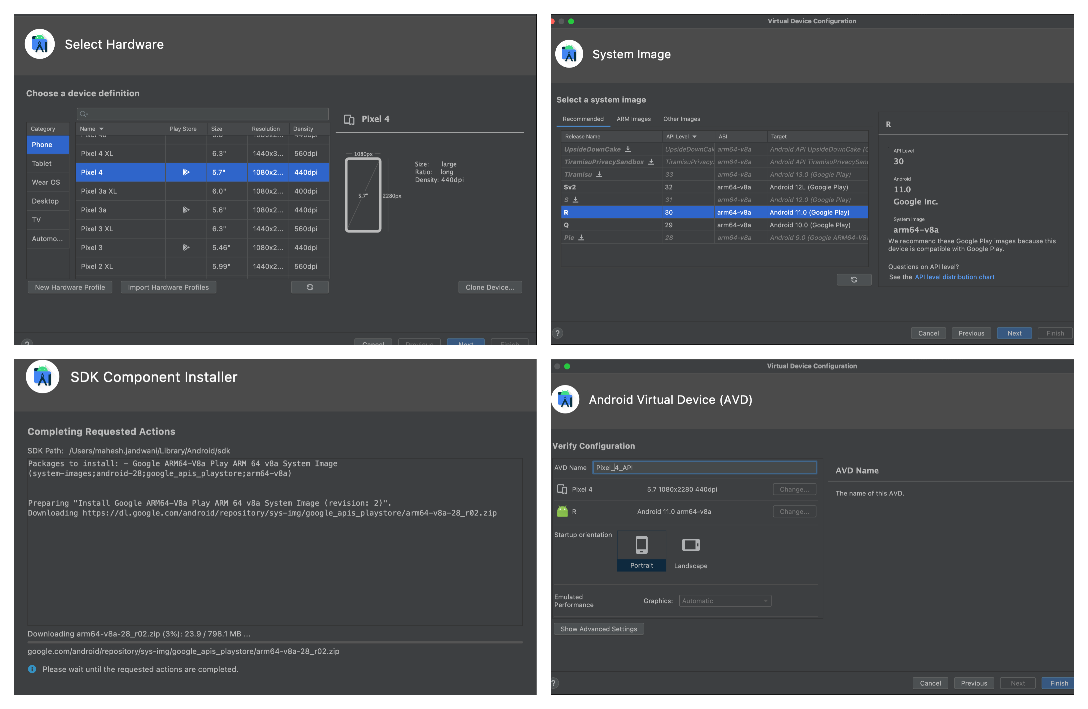Select Tablet category

(x=48, y=163)
